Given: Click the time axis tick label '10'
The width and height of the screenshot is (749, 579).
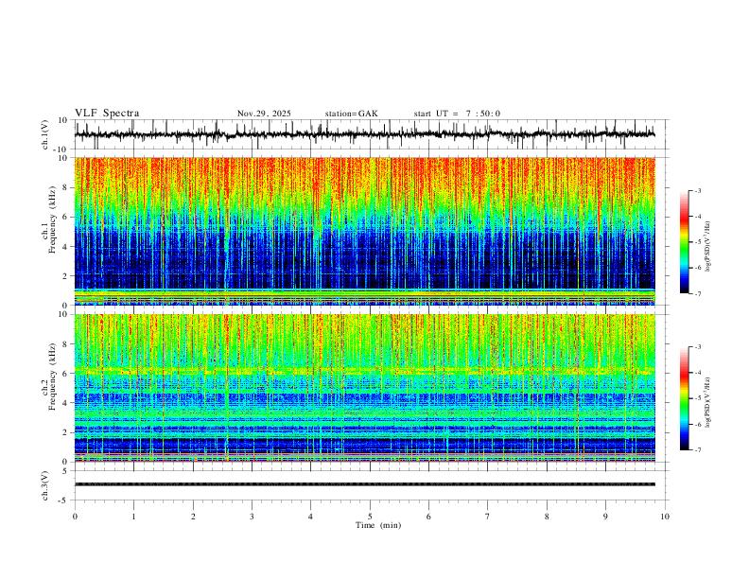Looking at the screenshot, I should [665, 517].
